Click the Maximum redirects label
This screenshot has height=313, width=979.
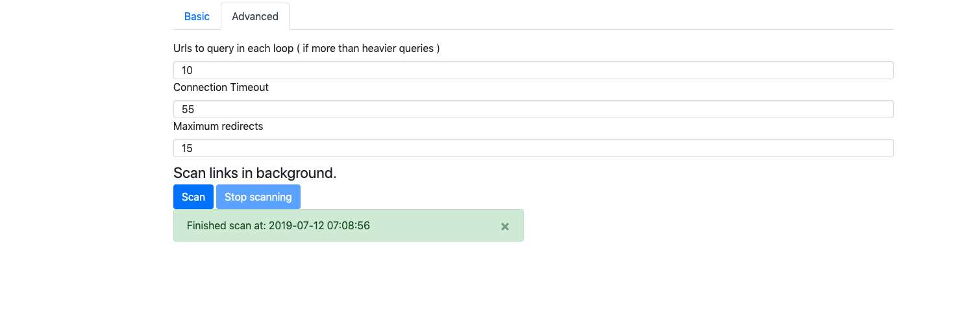(x=218, y=127)
